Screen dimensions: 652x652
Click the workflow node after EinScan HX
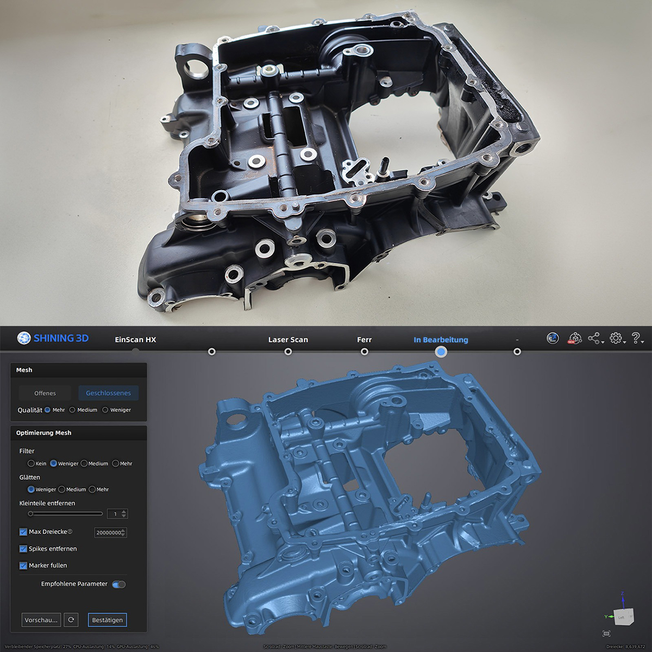point(212,352)
